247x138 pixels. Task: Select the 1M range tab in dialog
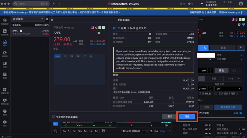pos(72,56)
